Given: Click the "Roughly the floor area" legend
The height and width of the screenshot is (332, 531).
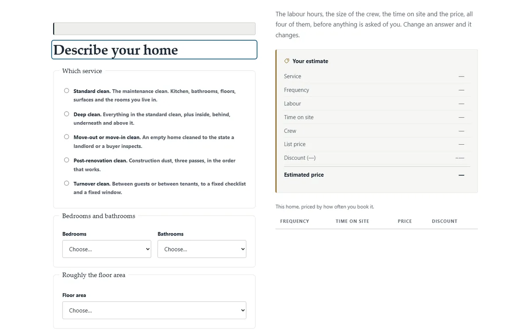Looking at the screenshot, I should pos(94,275).
